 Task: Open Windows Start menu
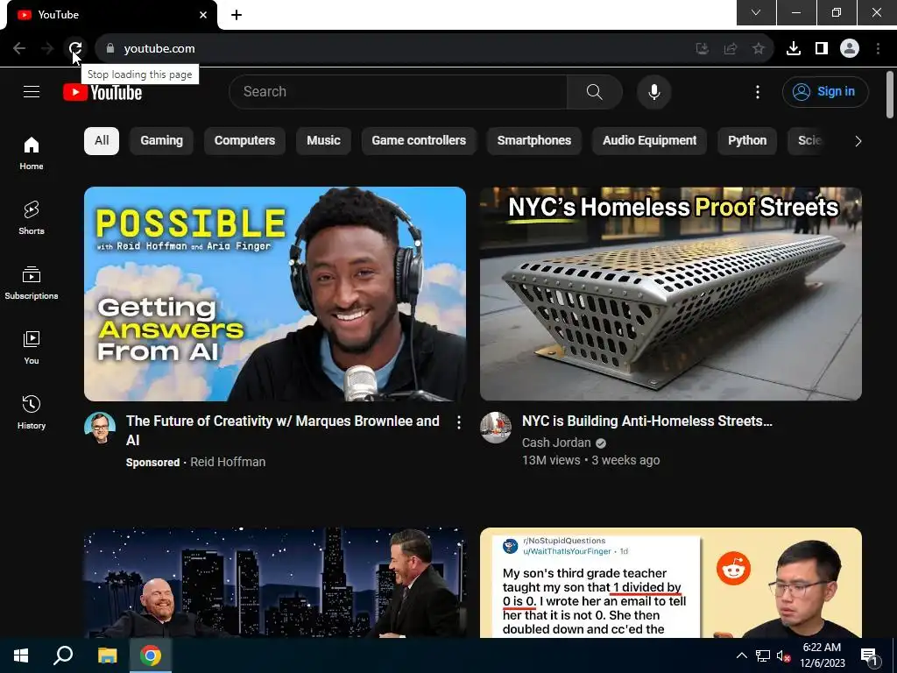[x=21, y=655]
